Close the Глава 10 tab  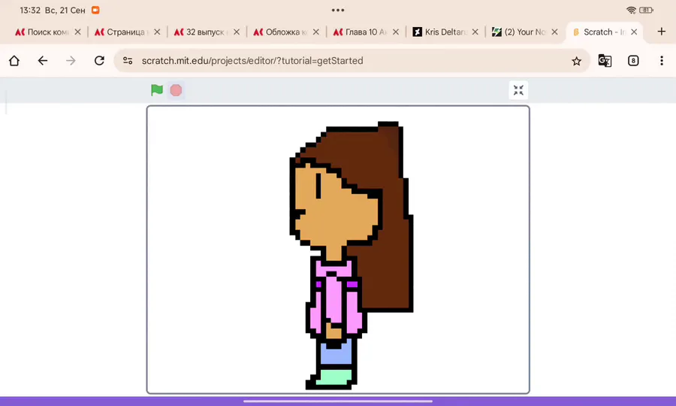tap(396, 32)
